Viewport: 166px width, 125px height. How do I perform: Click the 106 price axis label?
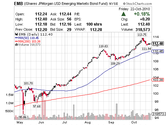click(156, 69)
